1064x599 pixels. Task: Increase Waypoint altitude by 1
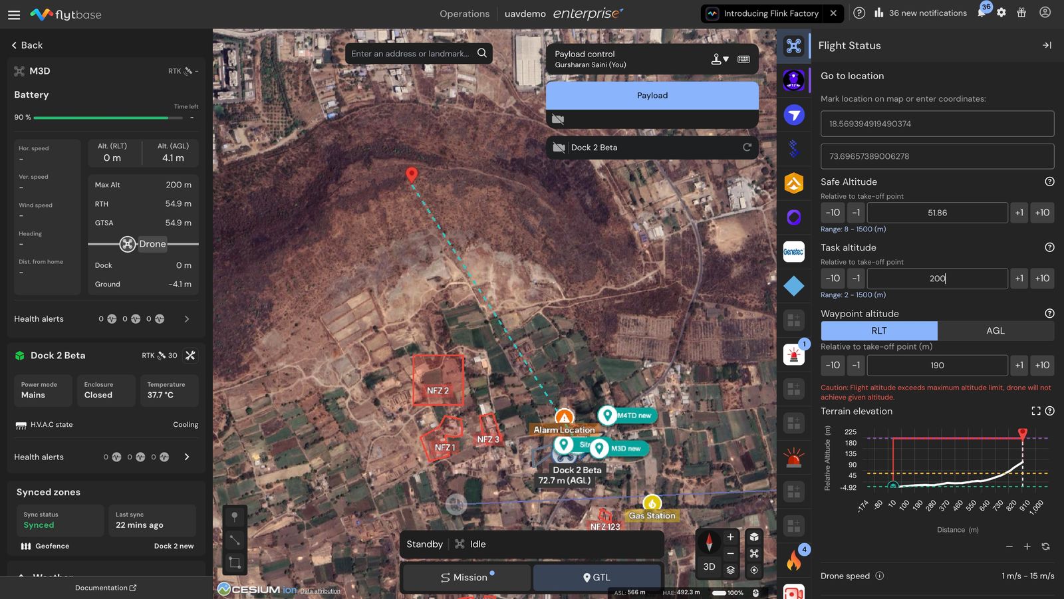[1019, 365]
